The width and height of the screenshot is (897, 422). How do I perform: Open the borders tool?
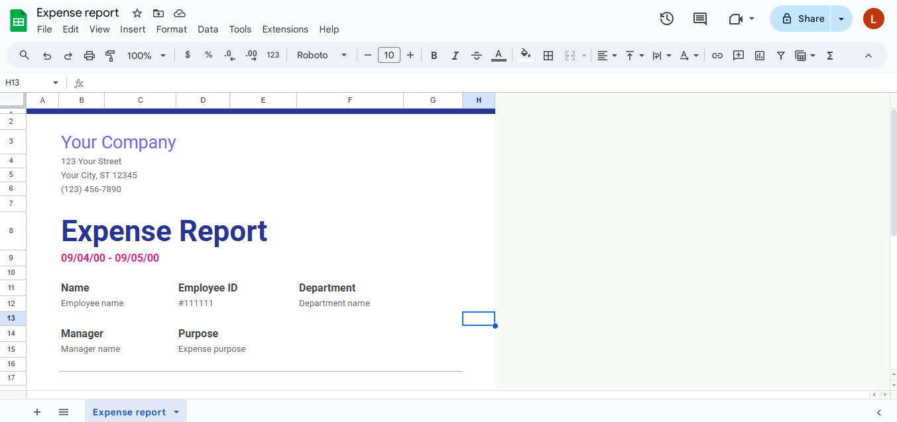pyautogui.click(x=548, y=55)
